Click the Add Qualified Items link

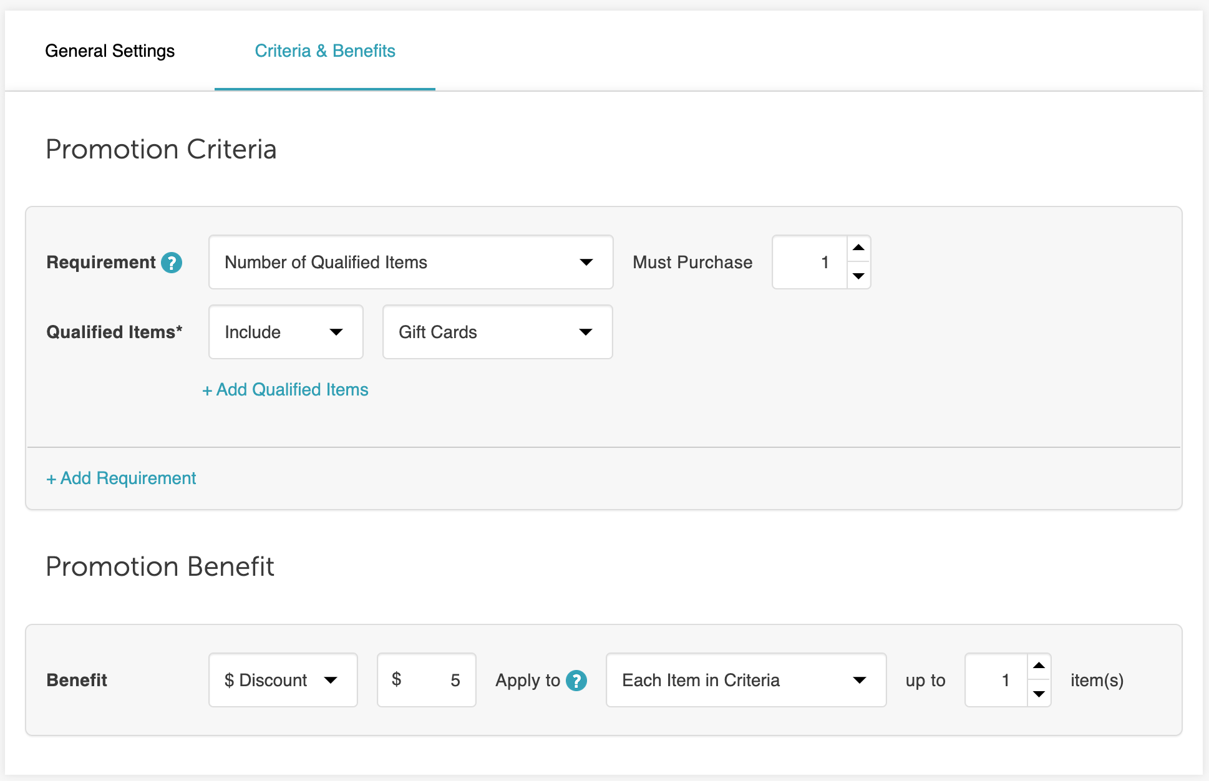click(286, 390)
